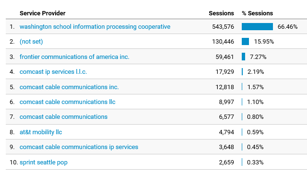Click the 7.27% sessions bar
307x174 pixels.
pos(243,57)
